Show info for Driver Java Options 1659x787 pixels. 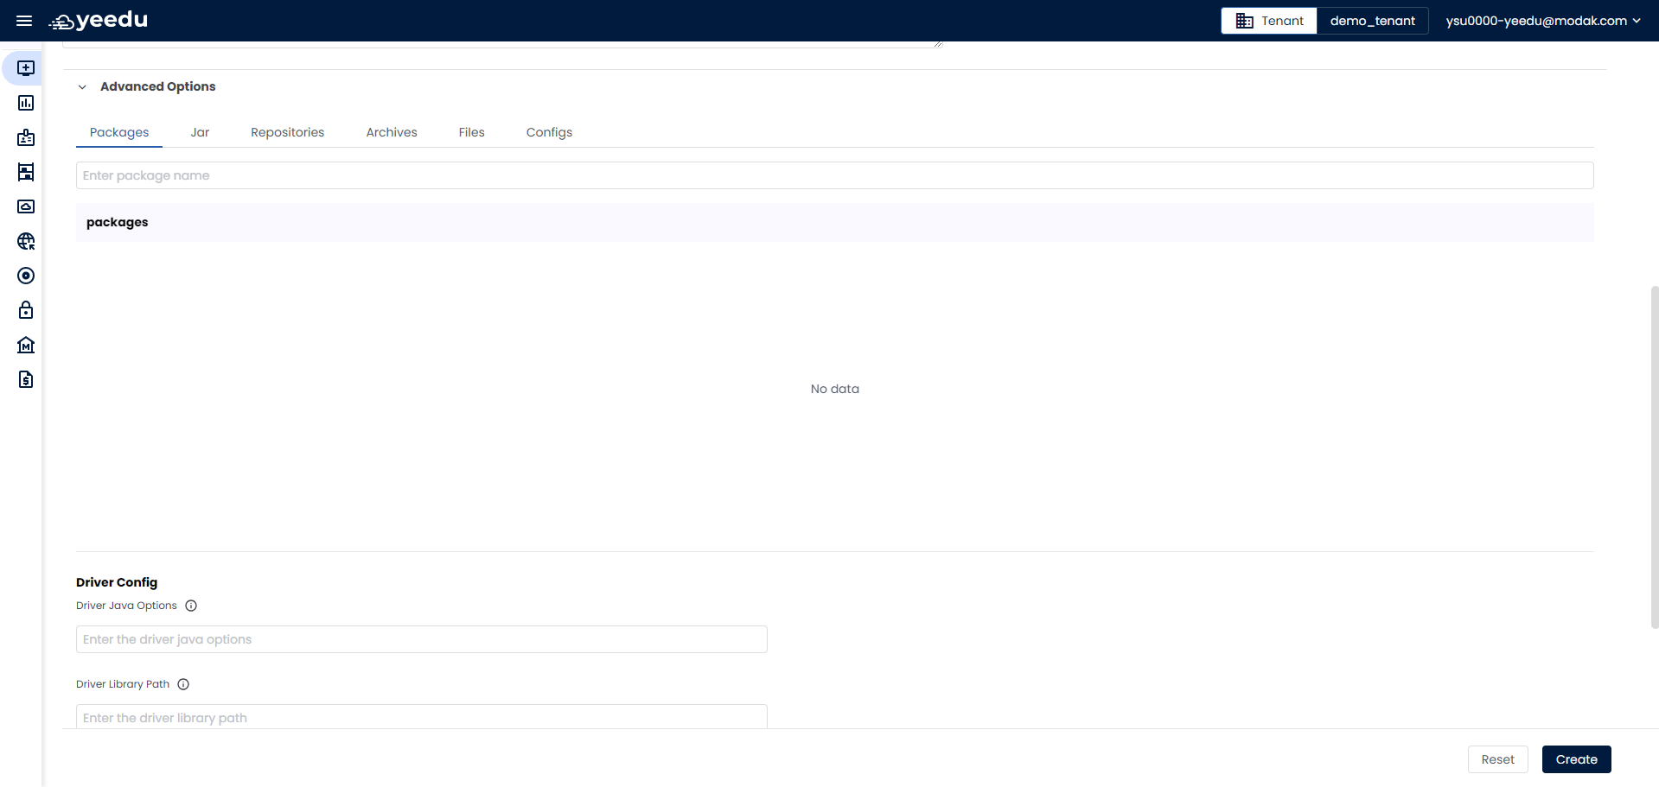tap(191, 606)
